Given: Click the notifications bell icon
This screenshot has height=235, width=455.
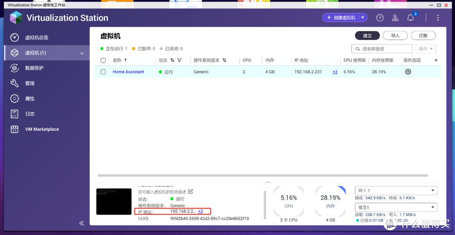Looking at the screenshot, I should pyautogui.click(x=410, y=18).
